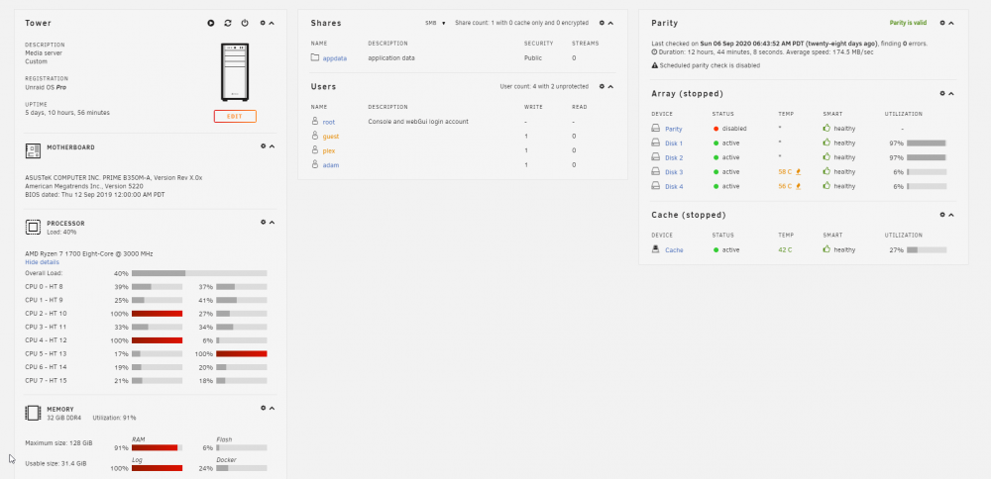Open the Cache panel gear settings
Image resolution: width=991 pixels, height=479 pixels.
point(942,215)
